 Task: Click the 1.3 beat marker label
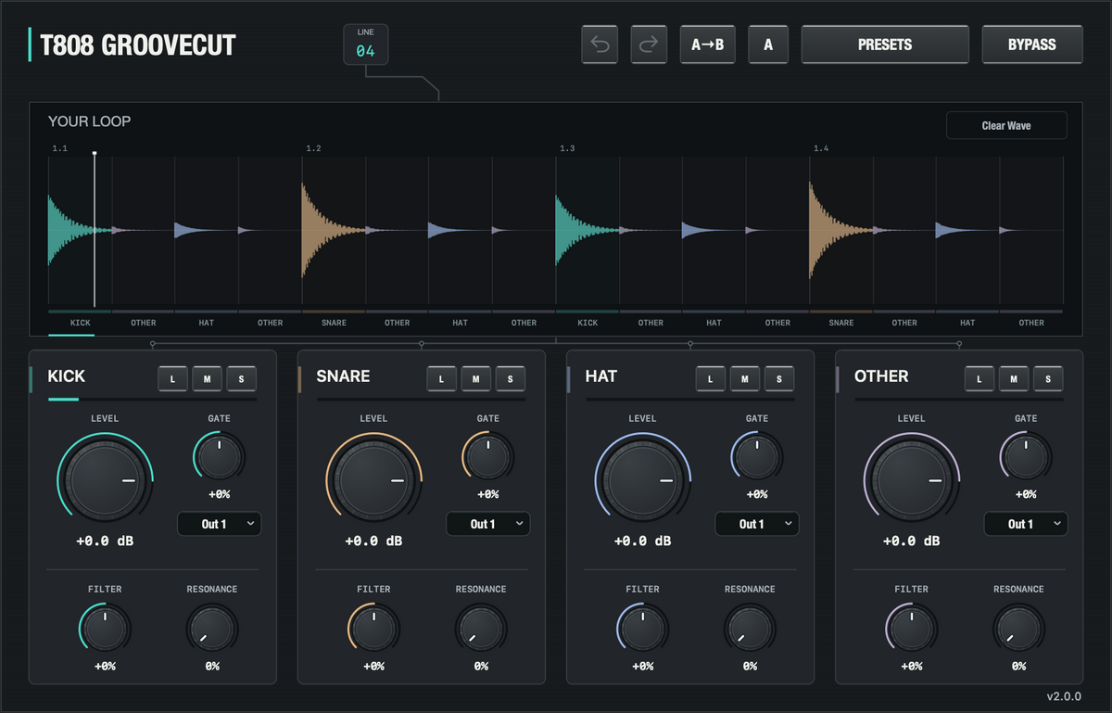point(567,148)
